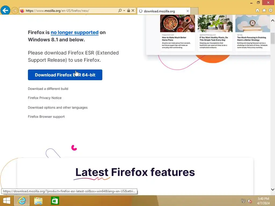Image resolution: width=275 pixels, height=206 pixels.
Task: Stop page loading with the X button
Action: (133, 10)
